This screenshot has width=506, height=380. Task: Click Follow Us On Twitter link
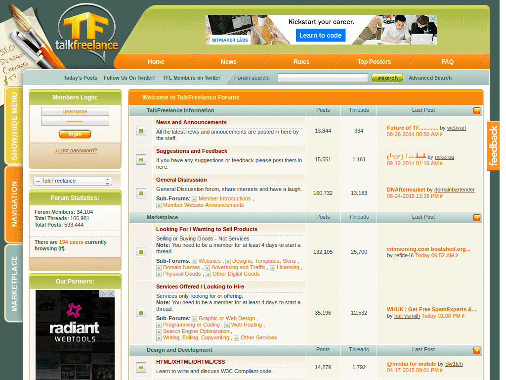(129, 78)
